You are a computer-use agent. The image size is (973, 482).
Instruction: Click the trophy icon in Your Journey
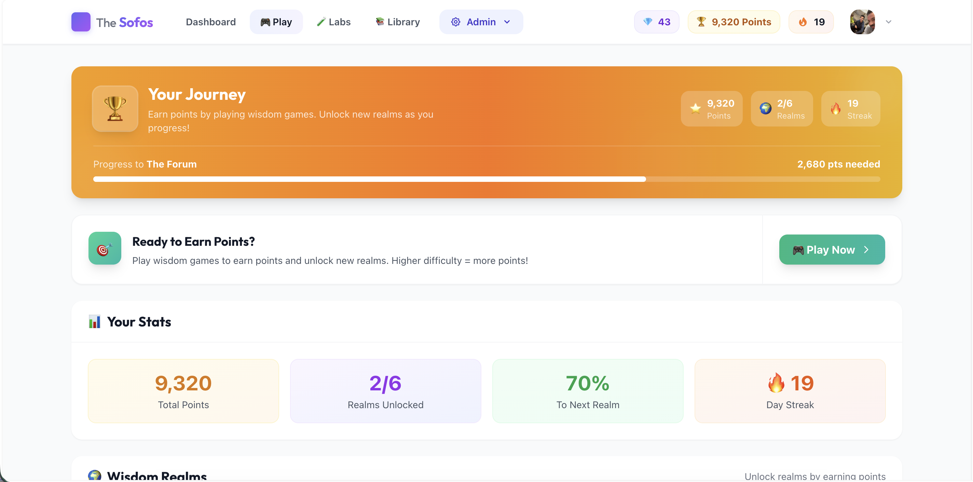click(x=115, y=109)
